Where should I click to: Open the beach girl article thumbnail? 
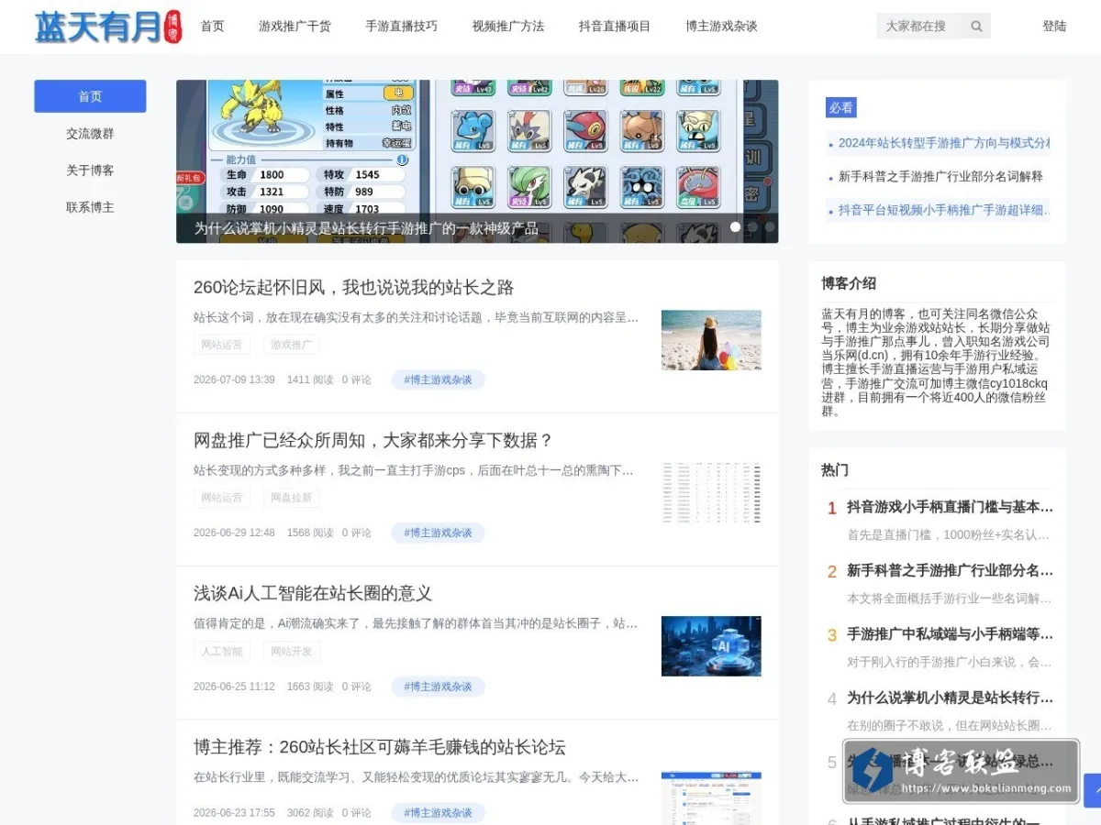coord(711,340)
